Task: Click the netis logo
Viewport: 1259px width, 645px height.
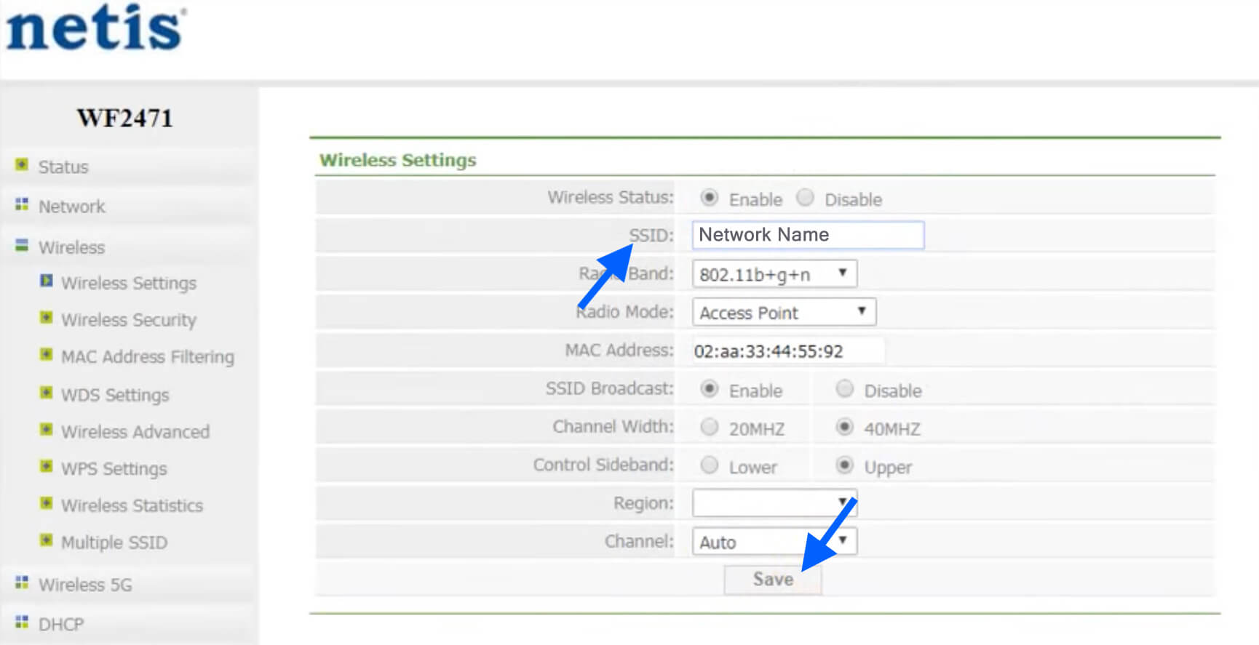Action: tap(95, 29)
